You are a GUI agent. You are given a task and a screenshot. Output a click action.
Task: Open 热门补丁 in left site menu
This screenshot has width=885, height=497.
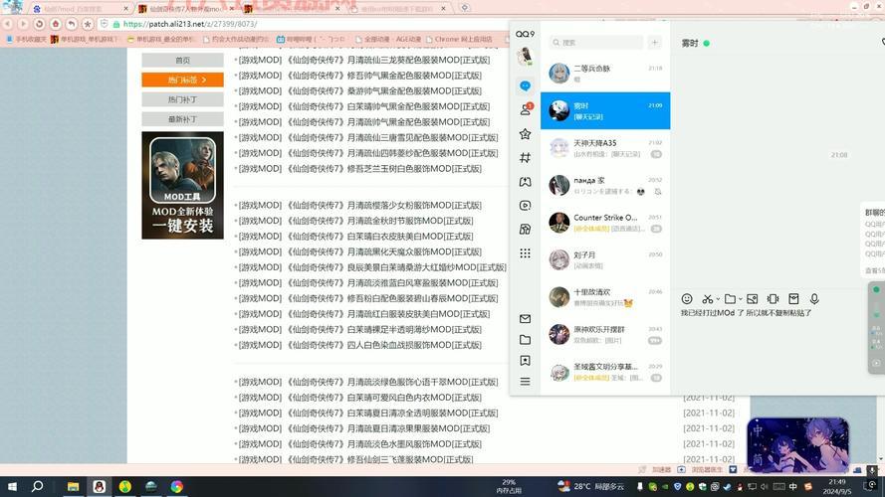182,99
